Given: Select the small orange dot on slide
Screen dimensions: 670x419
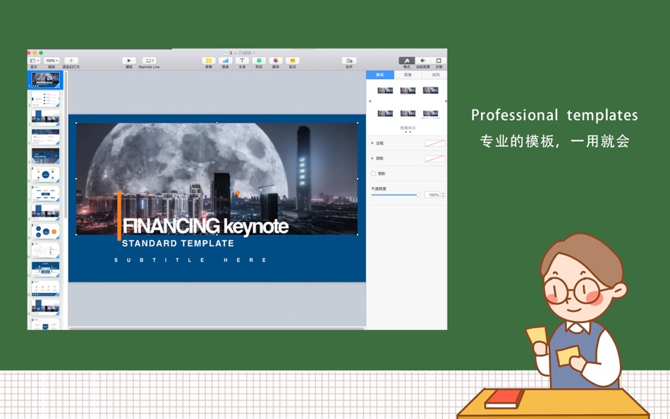Looking at the screenshot, I should 238,193.
